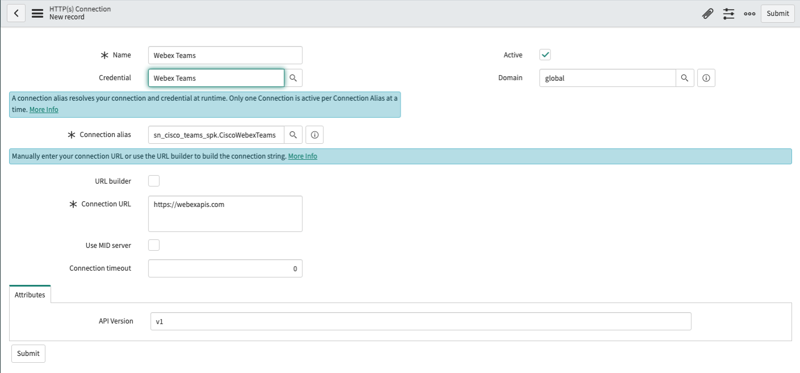
Task: Go back using the header arrow
Action: pos(16,13)
